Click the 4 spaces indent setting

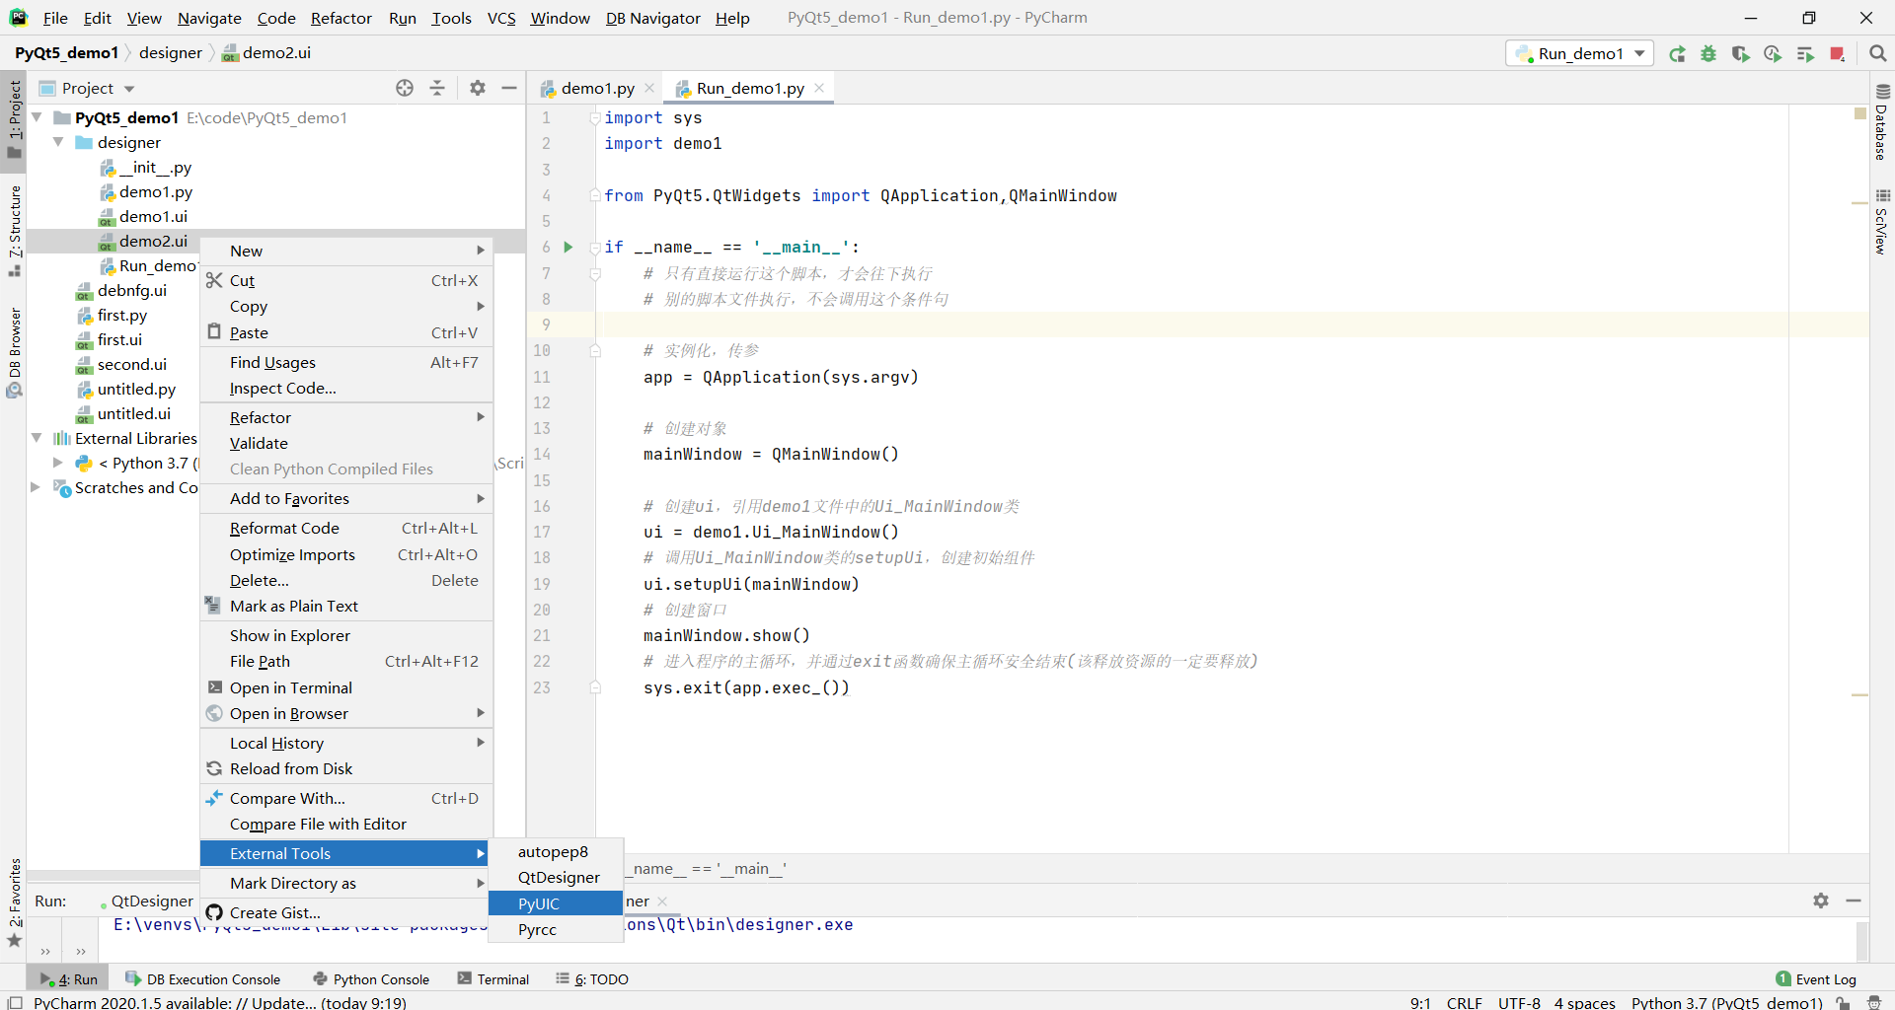(1584, 1002)
